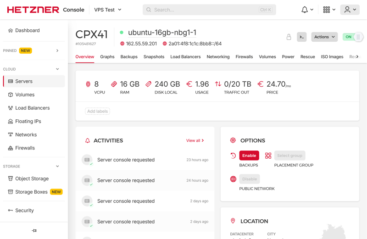Image resolution: width=367 pixels, height=239 pixels.
Task: Click the Dashboard home icon
Action: [x=11, y=31]
